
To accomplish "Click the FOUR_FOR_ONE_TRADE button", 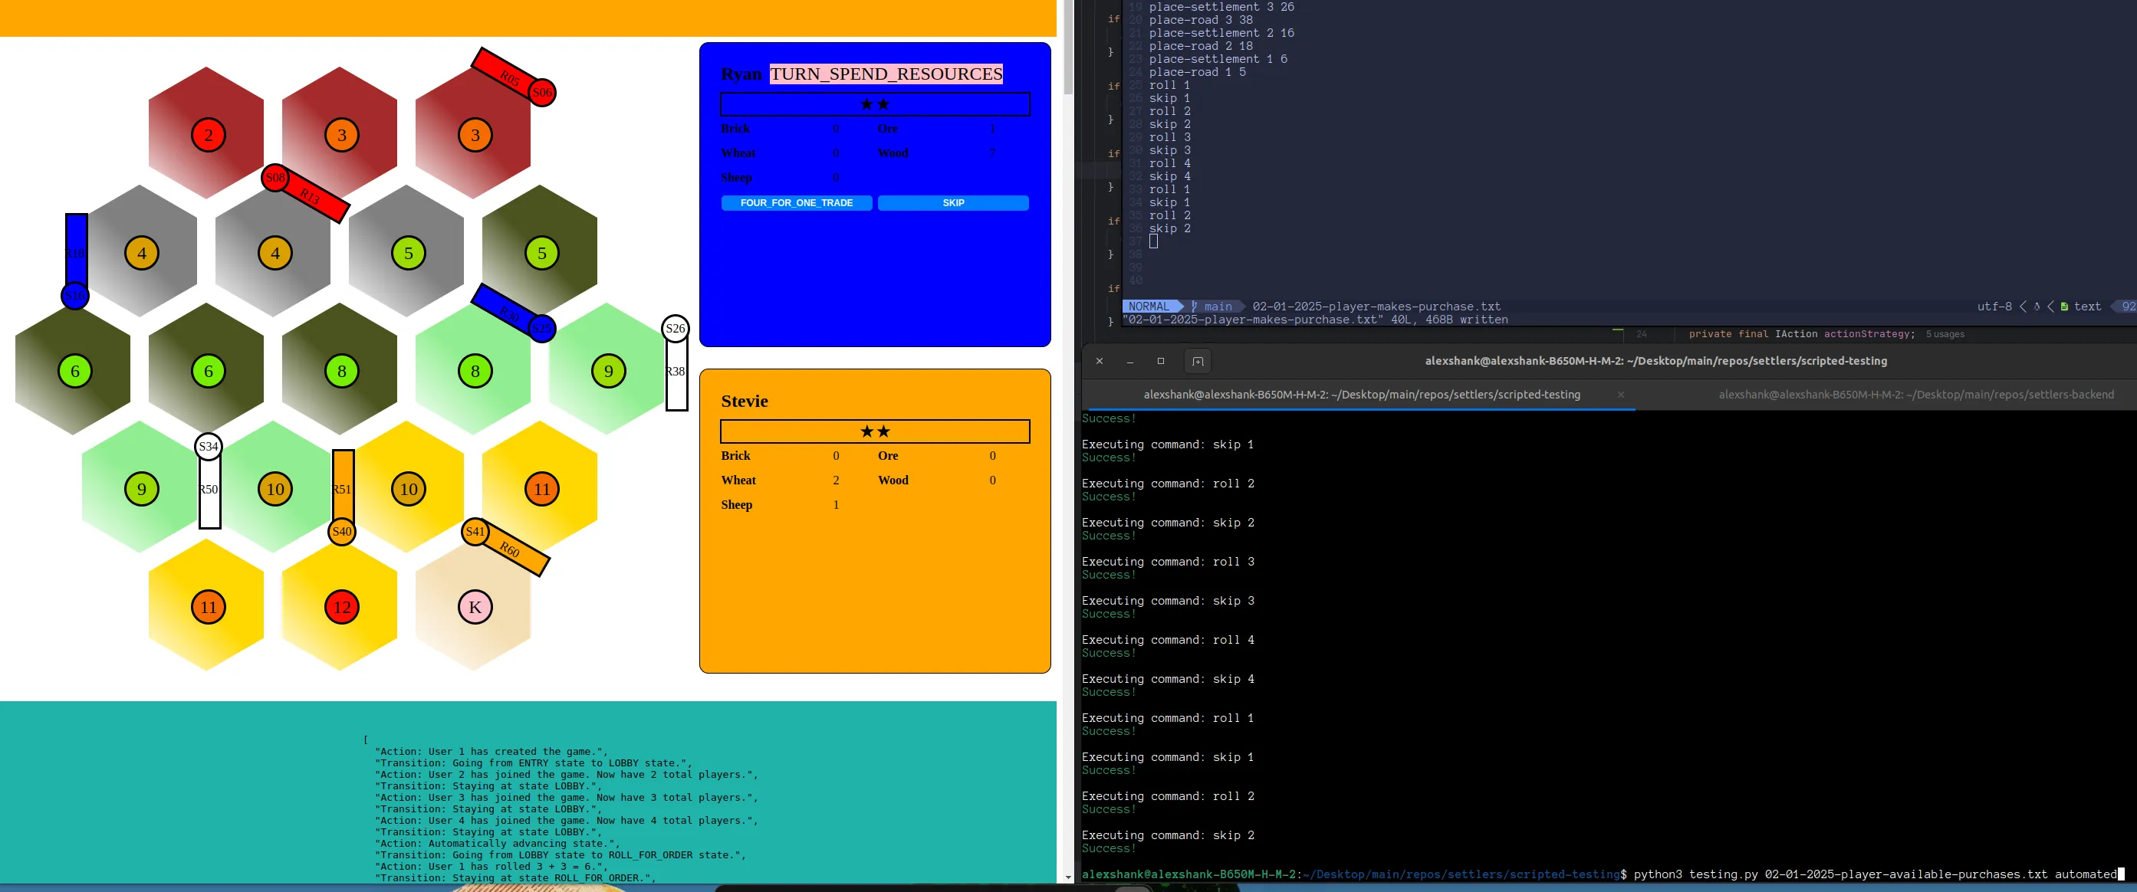I will [797, 203].
